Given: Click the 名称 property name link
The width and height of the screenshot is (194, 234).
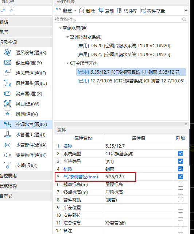Looking at the screenshot, I should click(68, 146).
